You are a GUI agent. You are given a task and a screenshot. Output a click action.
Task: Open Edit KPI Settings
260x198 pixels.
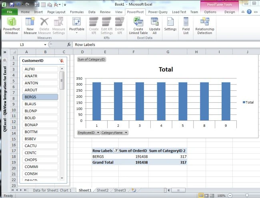[x=107, y=26]
